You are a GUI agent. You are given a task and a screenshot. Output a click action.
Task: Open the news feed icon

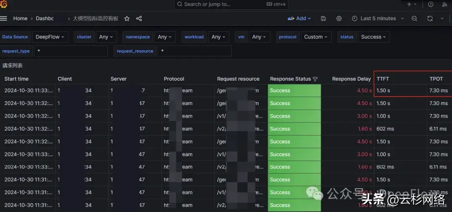(x=445, y=4)
